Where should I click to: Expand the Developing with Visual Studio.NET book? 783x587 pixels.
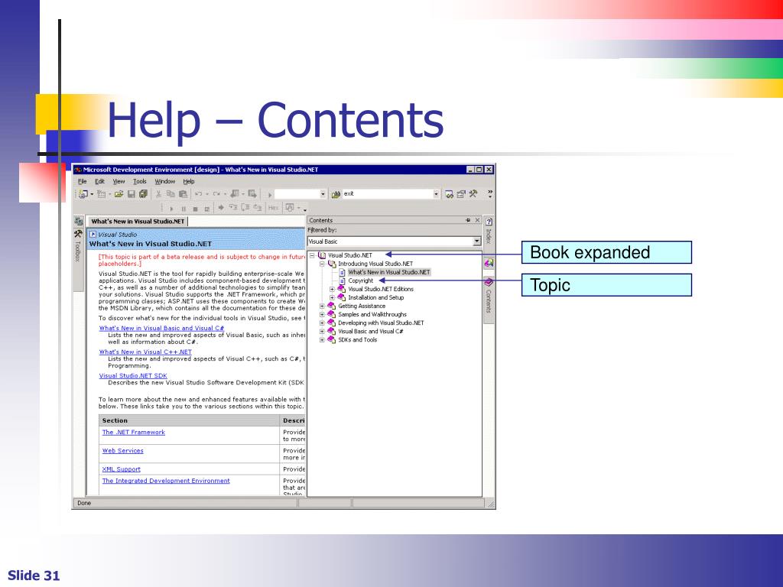coord(322,323)
